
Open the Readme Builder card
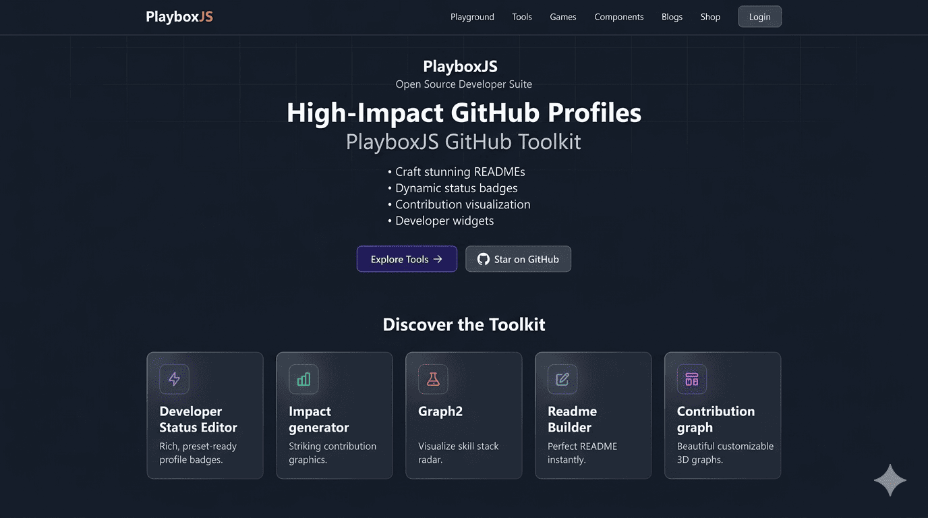coord(593,415)
